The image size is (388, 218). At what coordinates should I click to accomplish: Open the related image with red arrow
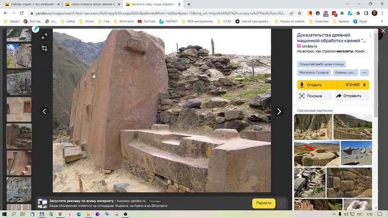pyautogui.click(x=316, y=153)
